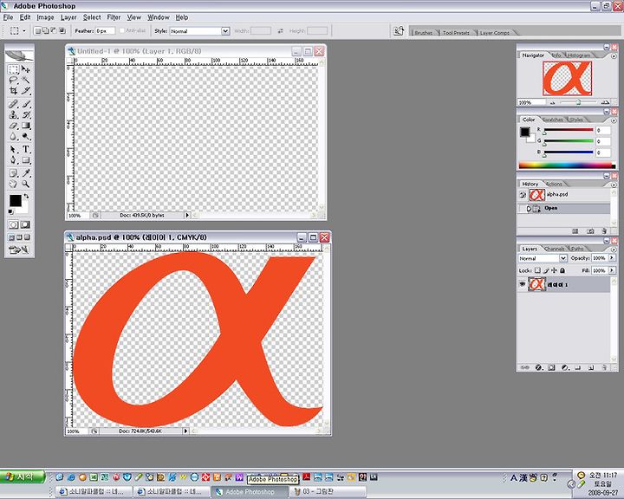The height and width of the screenshot is (499, 624).
Task: Select the Lasso tool
Action: click(14, 80)
